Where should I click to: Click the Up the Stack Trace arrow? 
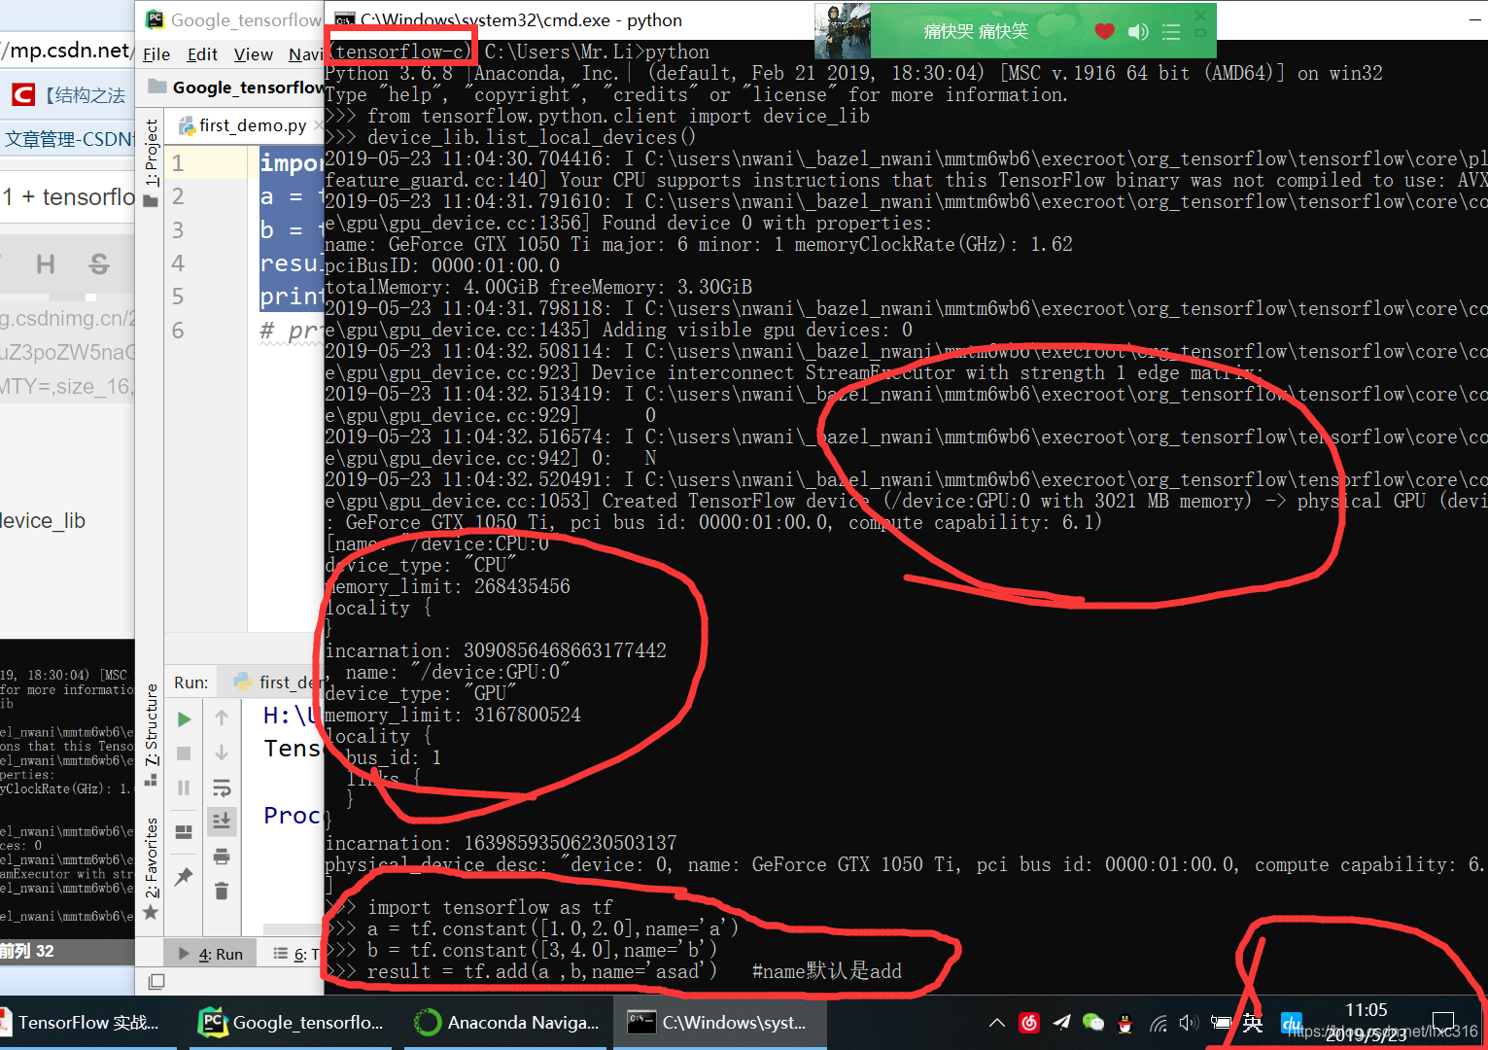pos(222,717)
